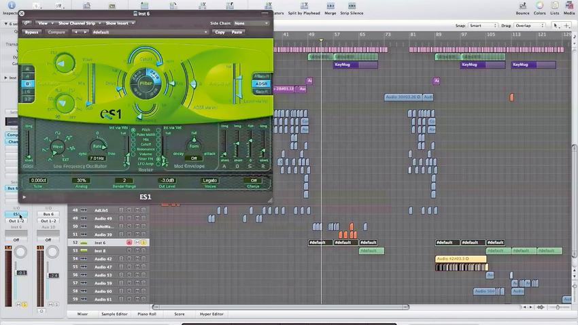Click the Mod Envelope Form knob
This screenshot has height=325, width=578.
[x=194, y=146]
